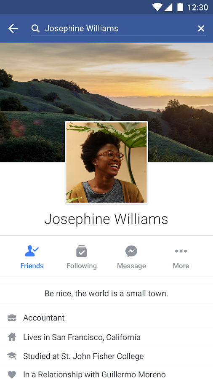Tap the Following label text
This screenshot has height=379, width=213.
click(x=82, y=266)
